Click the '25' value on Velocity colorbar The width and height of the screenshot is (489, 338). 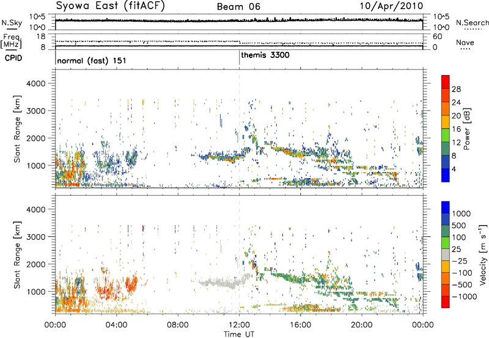tap(457, 249)
